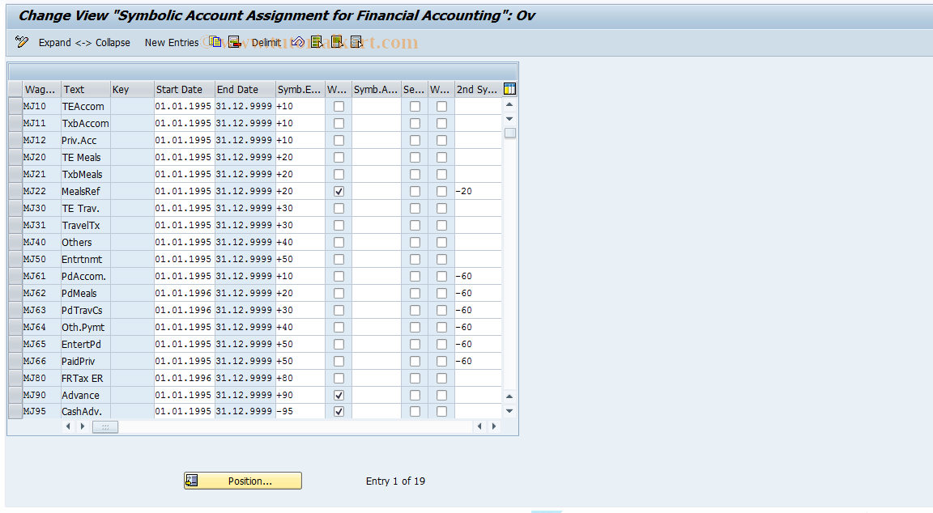Toggle first W... checkbox for MJ10 row

point(339,107)
